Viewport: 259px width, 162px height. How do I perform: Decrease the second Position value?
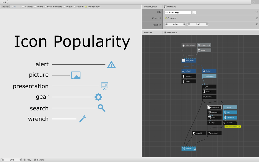[x=189, y=24]
